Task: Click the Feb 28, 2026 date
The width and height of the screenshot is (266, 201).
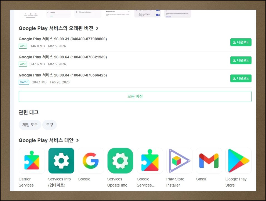Action: coord(60,82)
